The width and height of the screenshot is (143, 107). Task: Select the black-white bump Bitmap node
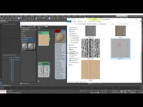point(44,70)
